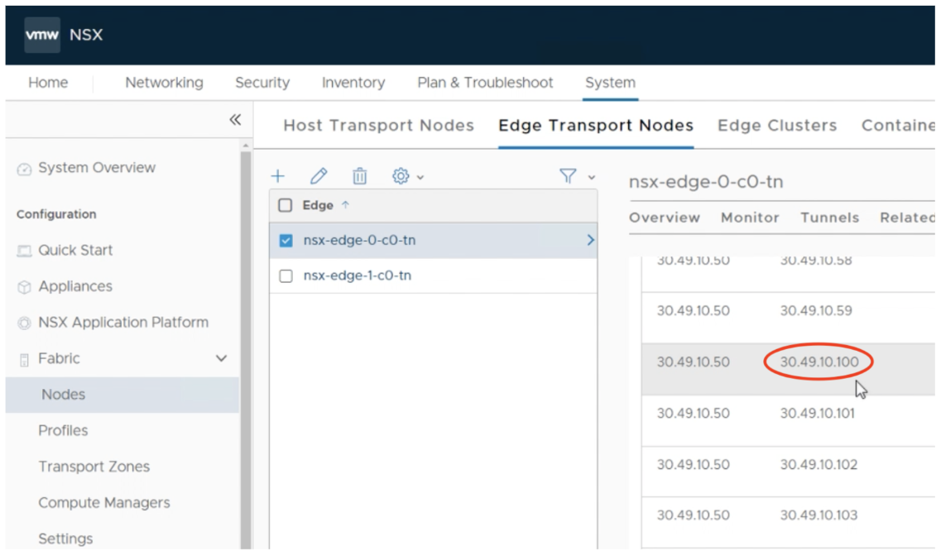941x556 pixels.
Task: Switch to Host Transport Nodes tab
Action: tap(379, 126)
